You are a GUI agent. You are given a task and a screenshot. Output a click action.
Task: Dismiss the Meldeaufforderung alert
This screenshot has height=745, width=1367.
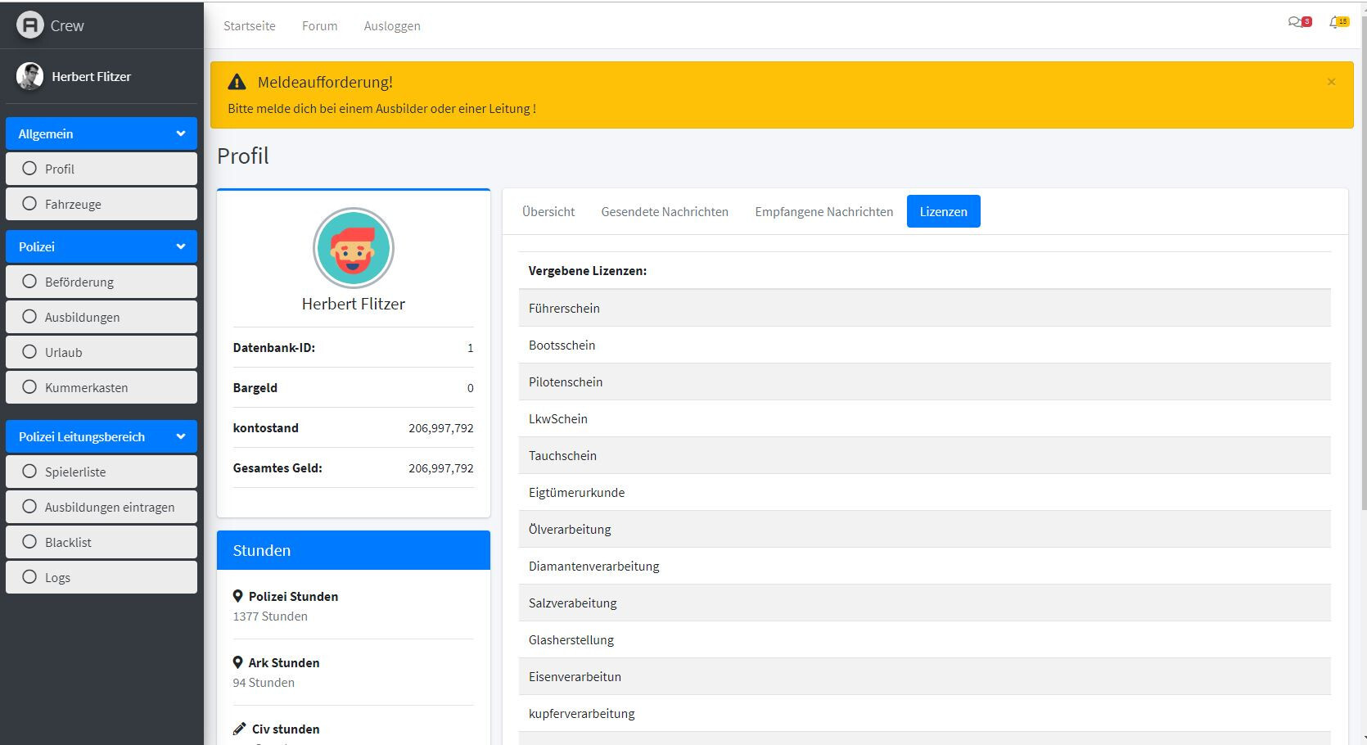1331,82
